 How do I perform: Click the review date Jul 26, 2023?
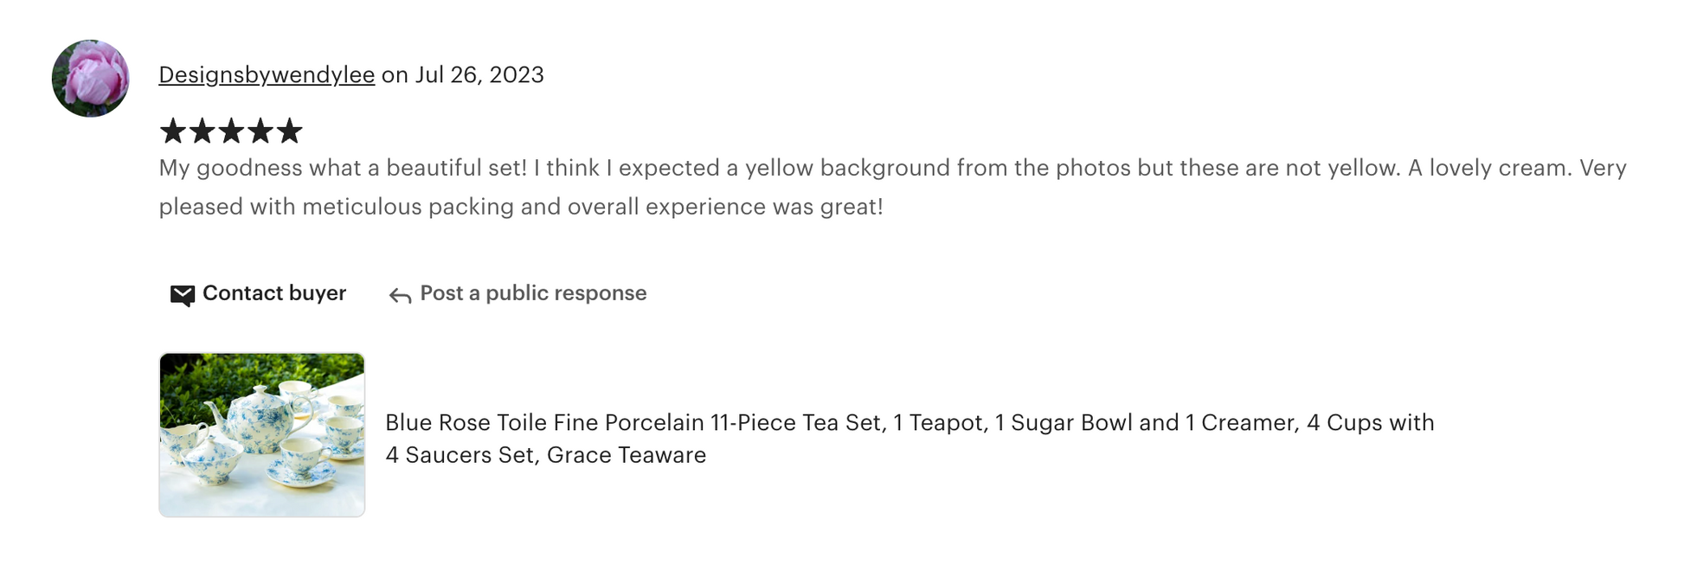[479, 75]
